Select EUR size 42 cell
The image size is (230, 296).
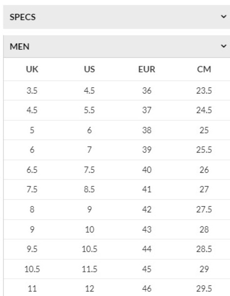coord(146,209)
